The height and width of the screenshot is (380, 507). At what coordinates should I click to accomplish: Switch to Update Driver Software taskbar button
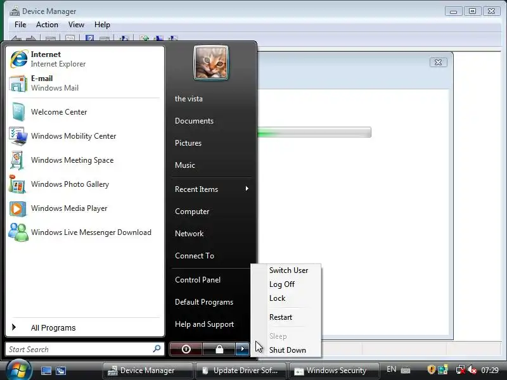click(x=240, y=370)
